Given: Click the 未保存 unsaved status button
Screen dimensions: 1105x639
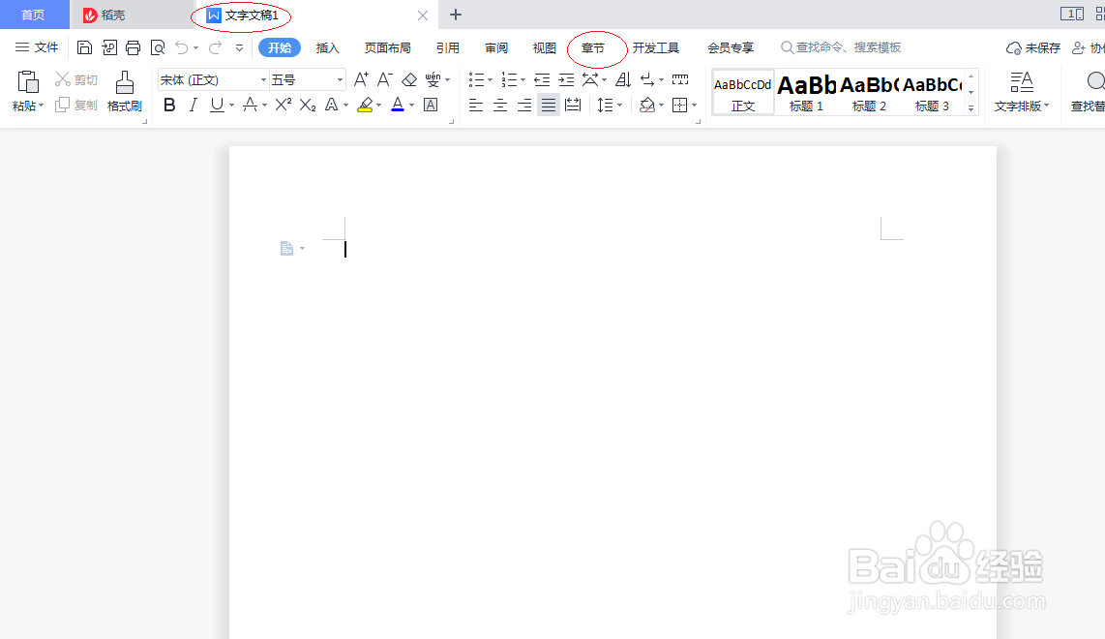Looking at the screenshot, I should coord(1033,48).
